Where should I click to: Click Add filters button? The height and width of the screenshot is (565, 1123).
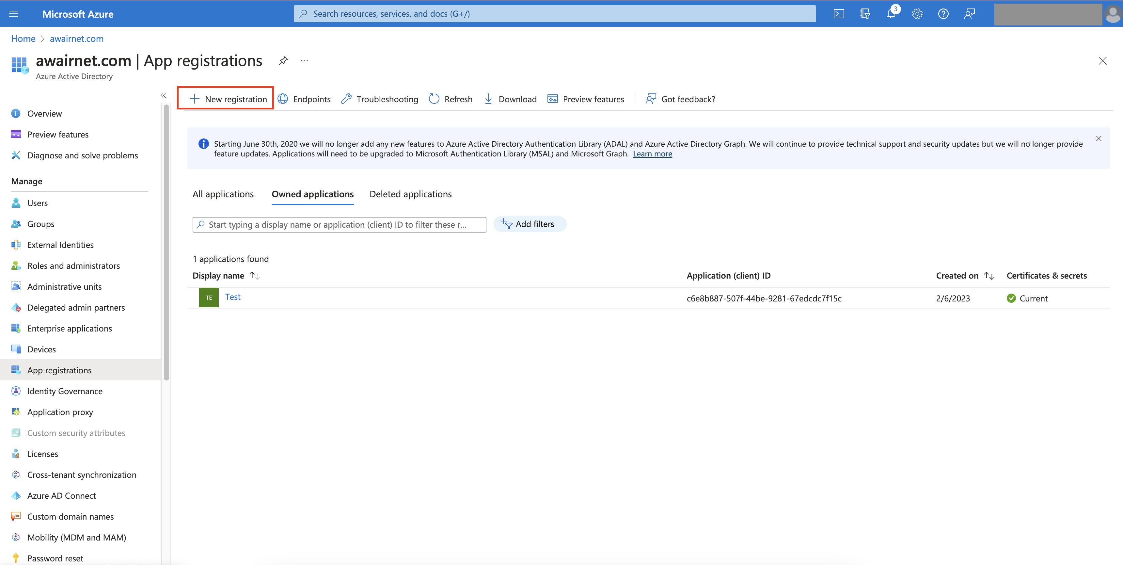pos(530,224)
